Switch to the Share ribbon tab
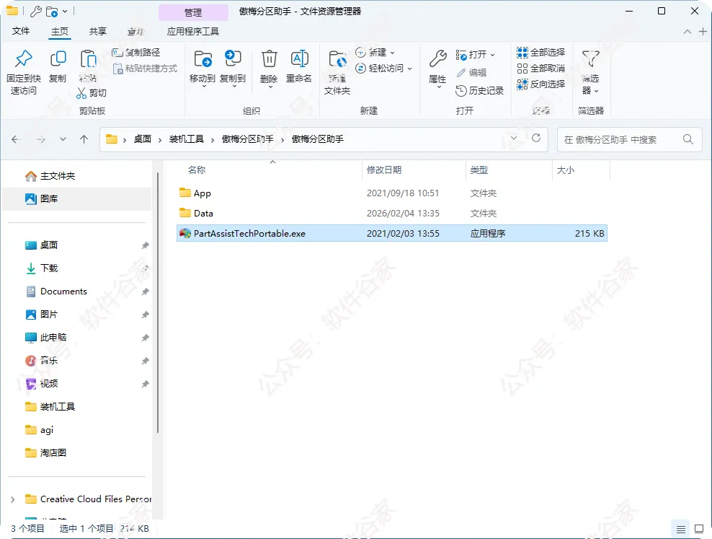 coord(97,31)
